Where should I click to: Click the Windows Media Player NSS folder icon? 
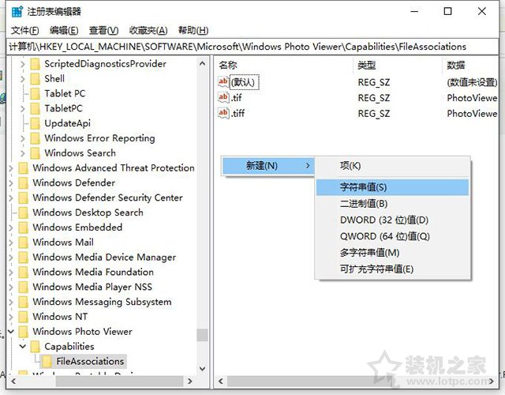coord(23,287)
